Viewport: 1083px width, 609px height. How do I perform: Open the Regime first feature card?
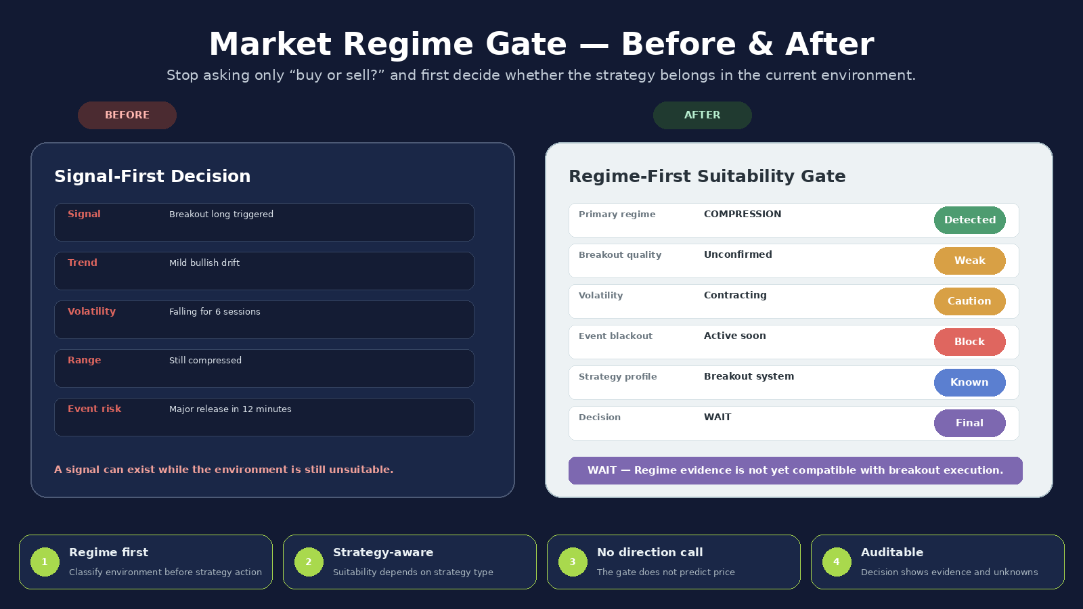146,562
